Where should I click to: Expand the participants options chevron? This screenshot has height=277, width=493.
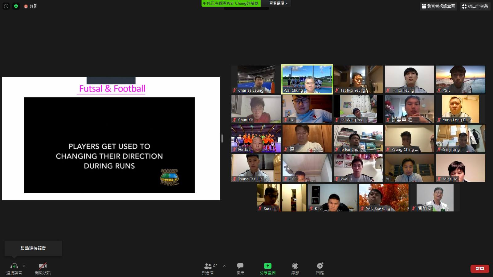pyautogui.click(x=224, y=266)
